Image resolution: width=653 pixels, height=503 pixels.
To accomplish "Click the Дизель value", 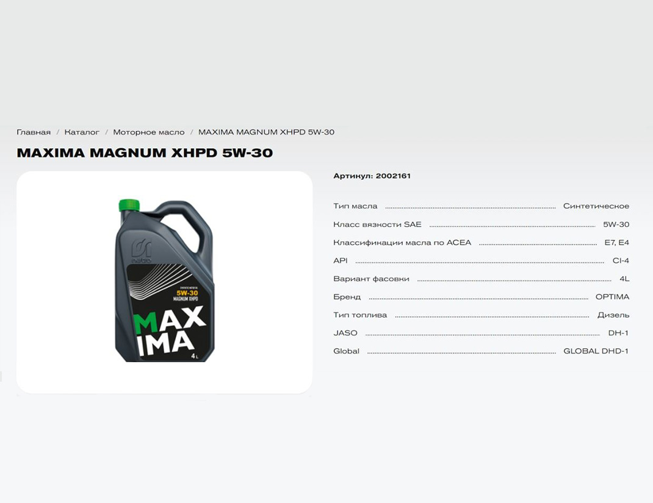I will click(x=613, y=315).
